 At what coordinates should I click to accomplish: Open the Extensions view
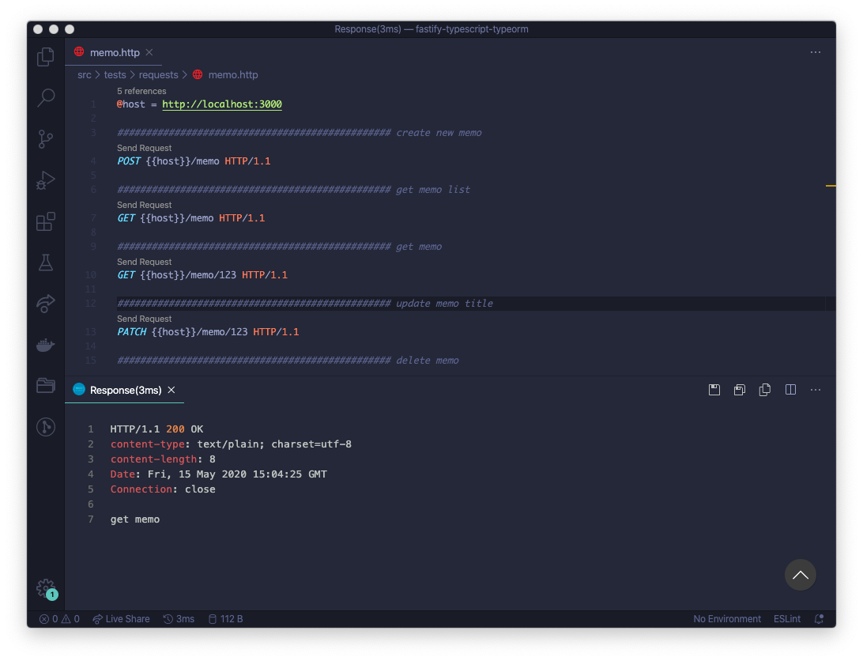pos(45,222)
